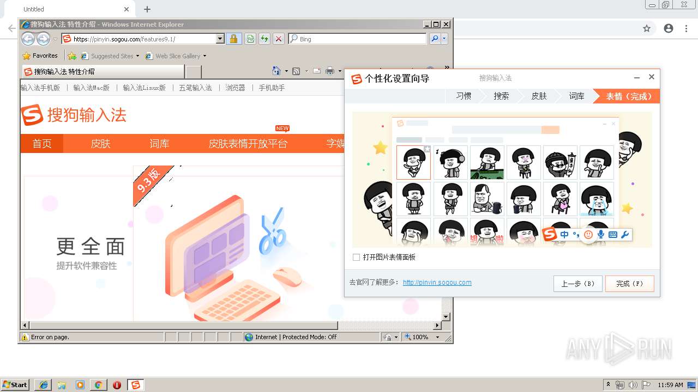Expand Web Slice Gallery dropdown

[204, 56]
